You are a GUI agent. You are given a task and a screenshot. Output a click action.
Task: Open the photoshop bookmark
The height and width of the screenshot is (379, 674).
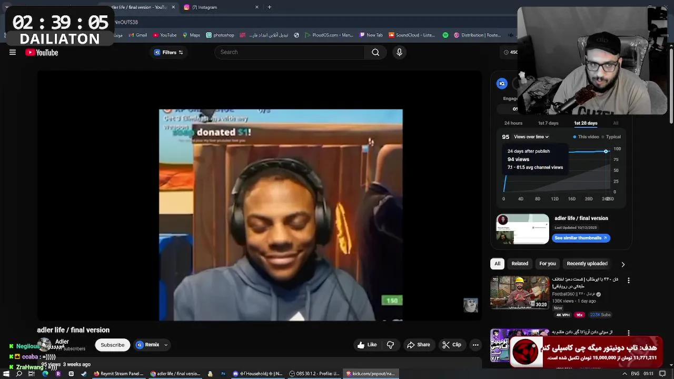(x=220, y=35)
